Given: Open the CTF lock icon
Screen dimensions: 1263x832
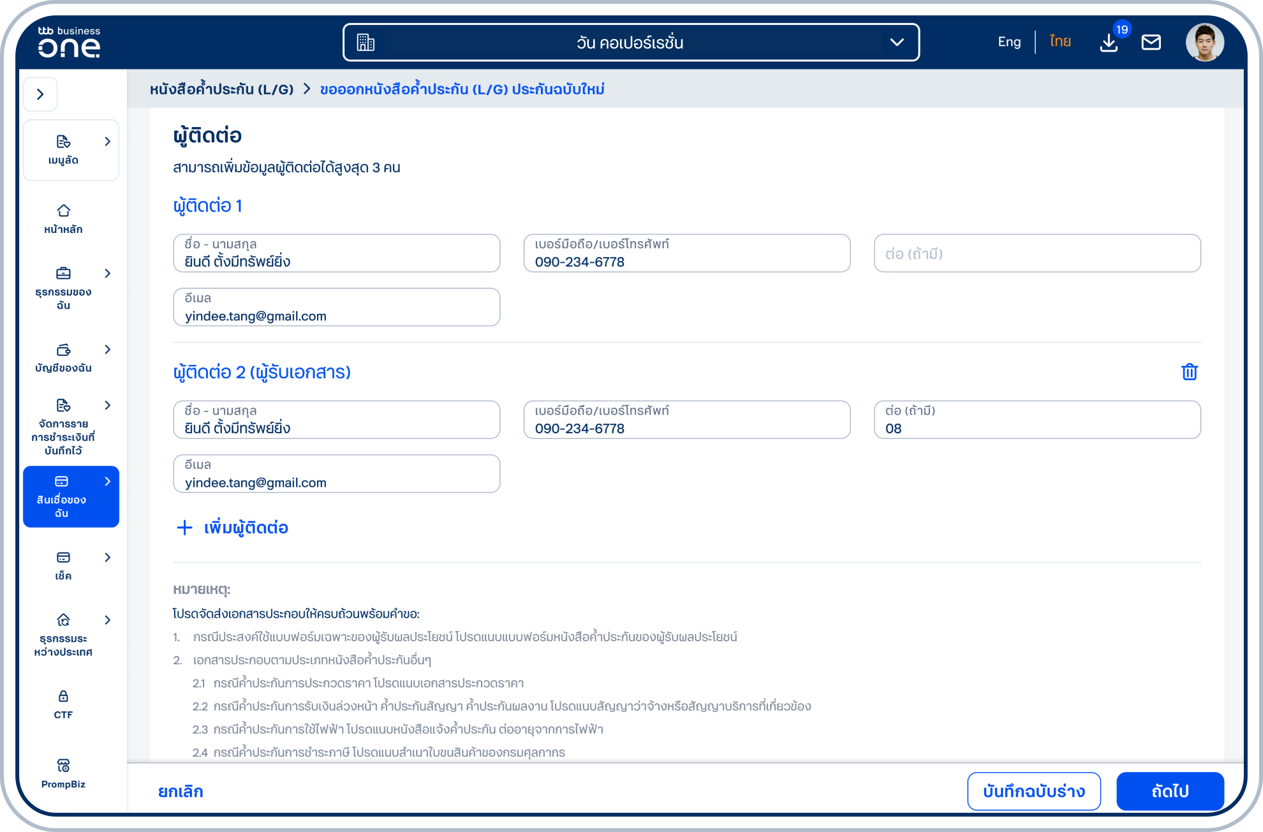Looking at the screenshot, I should (x=63, y=704).
